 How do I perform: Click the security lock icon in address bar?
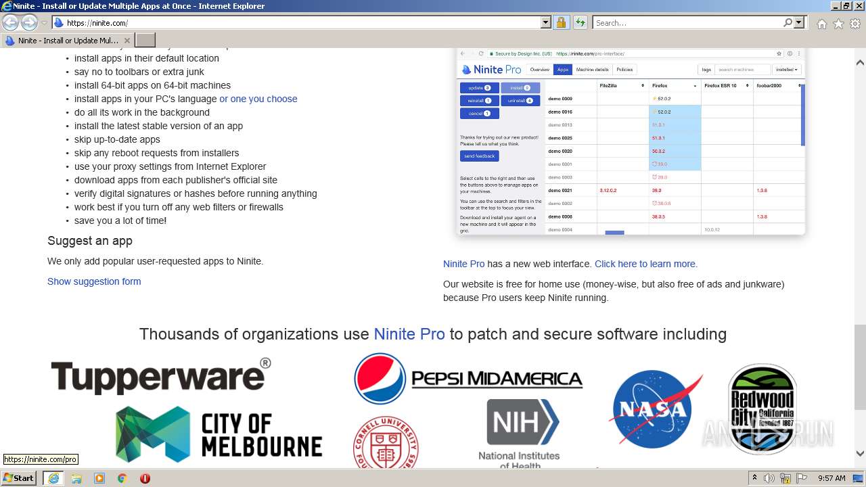pyautogui.click(x=561, y=22)
